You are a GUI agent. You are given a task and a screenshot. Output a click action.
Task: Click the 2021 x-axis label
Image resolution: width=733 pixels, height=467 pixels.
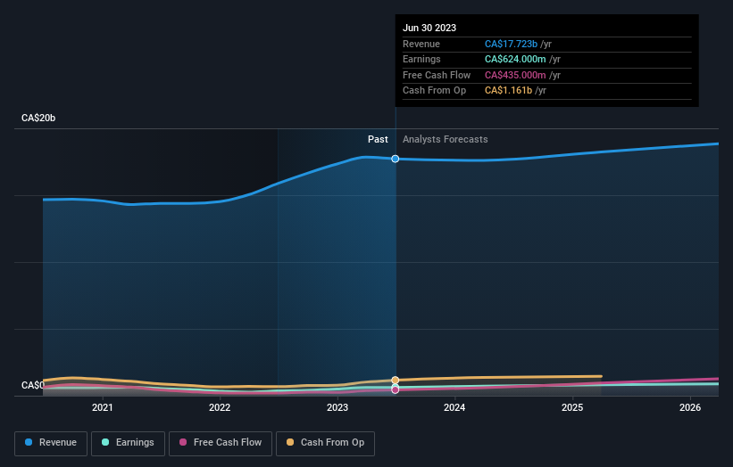(x=103, y=407)
